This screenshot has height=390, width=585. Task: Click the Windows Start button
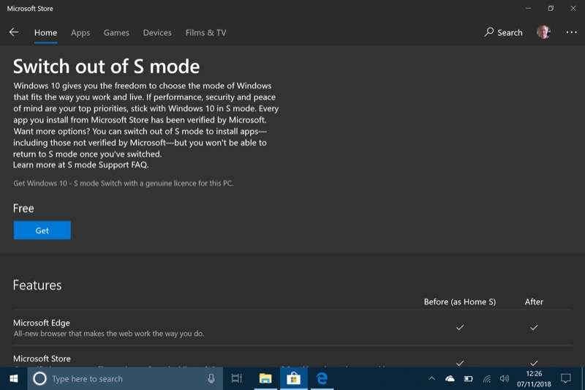click(14, 378)
